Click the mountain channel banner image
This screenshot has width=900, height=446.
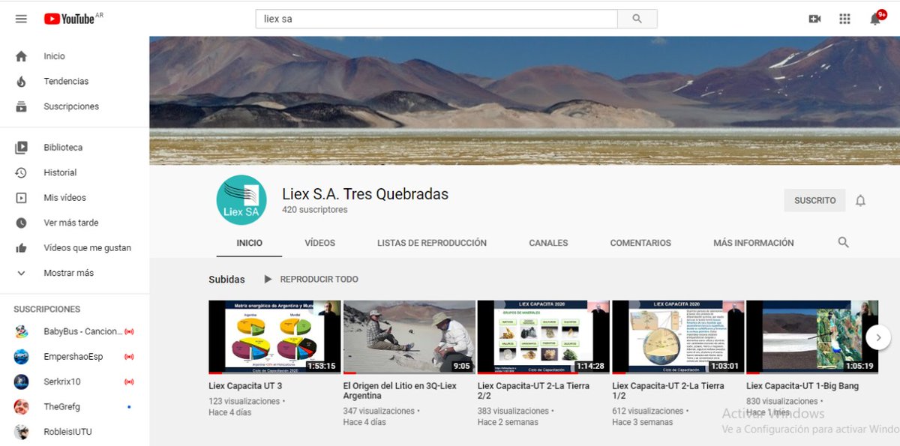tap(524, 100)
